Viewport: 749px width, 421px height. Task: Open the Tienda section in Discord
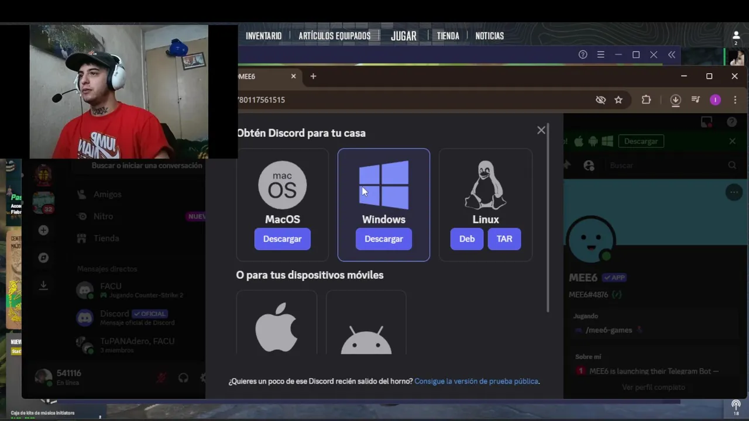point(106,238)
